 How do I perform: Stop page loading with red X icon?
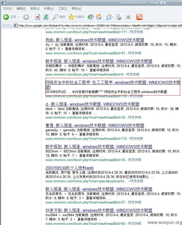37,17
